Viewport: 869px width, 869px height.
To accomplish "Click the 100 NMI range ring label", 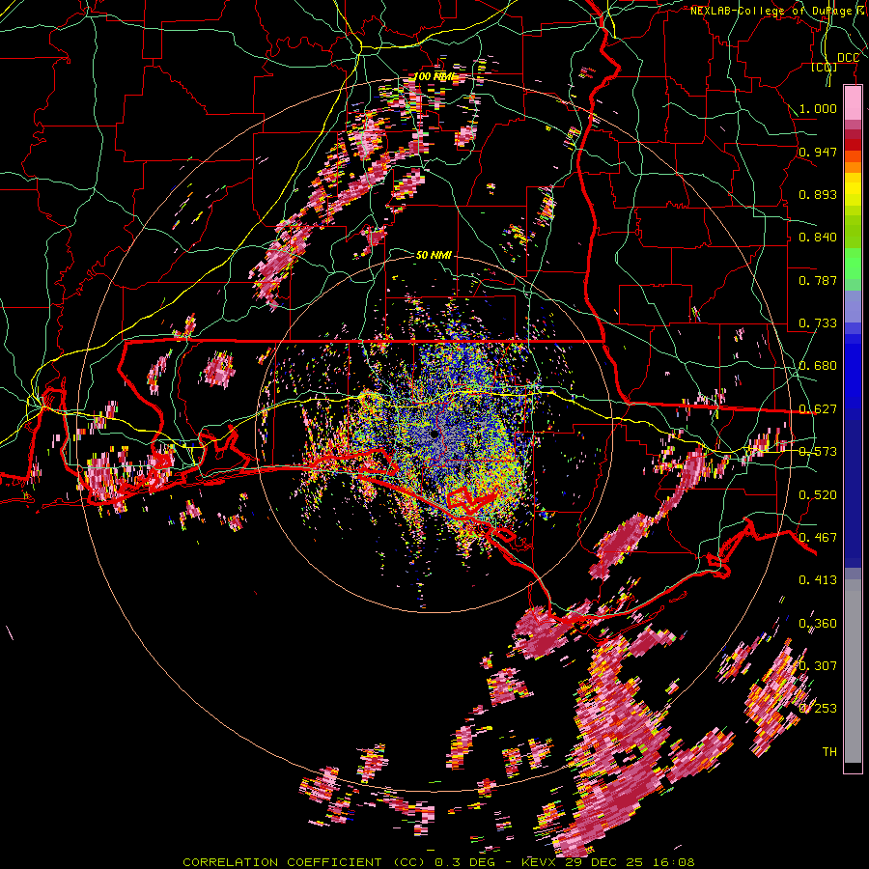I will 434,76.
